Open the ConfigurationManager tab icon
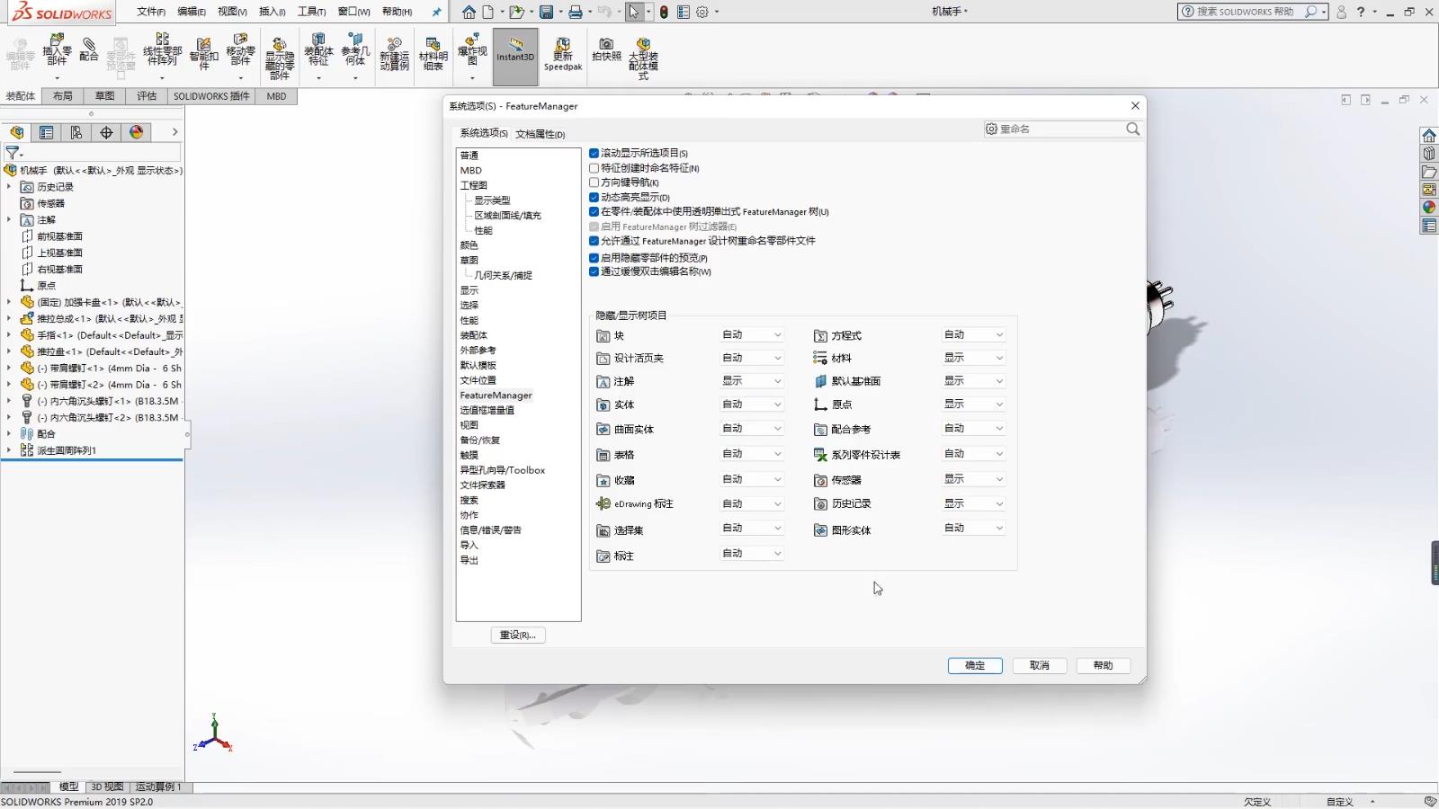The height and width of the screenshot is (809, 1439). point(76,132)
